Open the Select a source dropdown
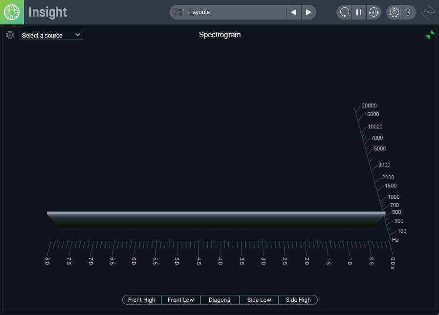 (x=51, y=35)
